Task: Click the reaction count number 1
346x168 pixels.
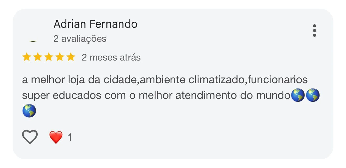Action: (x=69, y=137)
